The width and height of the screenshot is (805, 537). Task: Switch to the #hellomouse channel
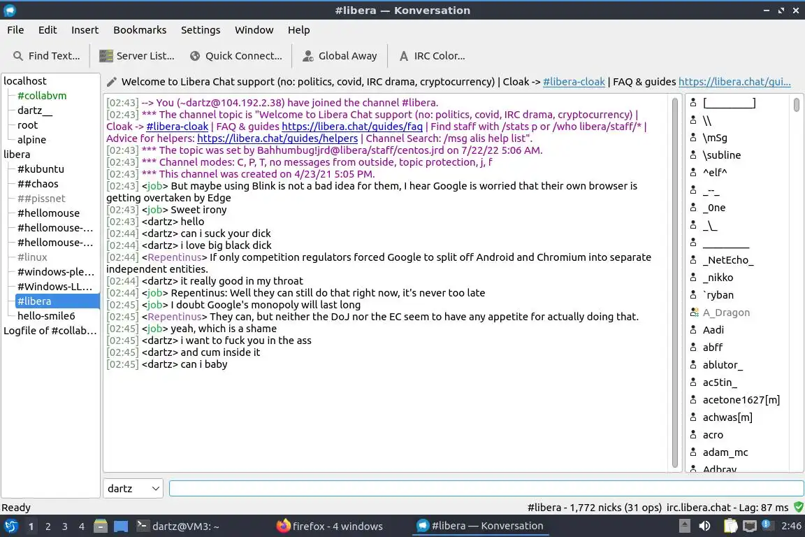(x=48, y=213)
